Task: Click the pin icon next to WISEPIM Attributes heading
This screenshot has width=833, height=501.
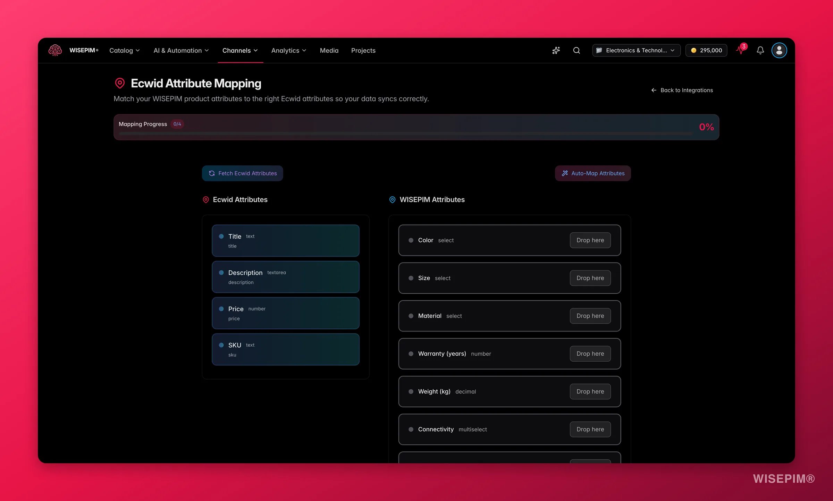Action: tap(392, 200)
